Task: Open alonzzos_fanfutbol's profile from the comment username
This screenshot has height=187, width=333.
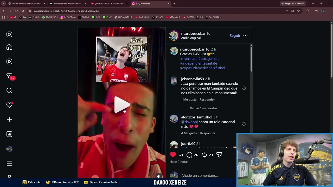Action: (x=197, y=117)
